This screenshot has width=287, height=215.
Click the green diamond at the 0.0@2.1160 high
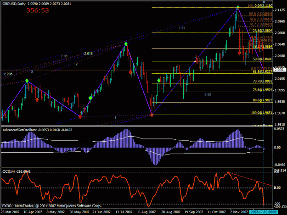[237, 7]
